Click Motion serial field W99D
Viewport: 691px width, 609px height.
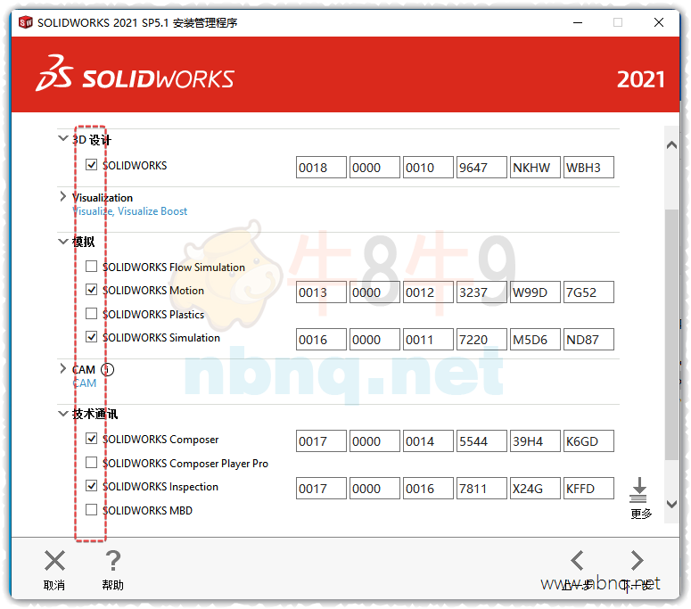pyautogui.click(x=536, y=292)
